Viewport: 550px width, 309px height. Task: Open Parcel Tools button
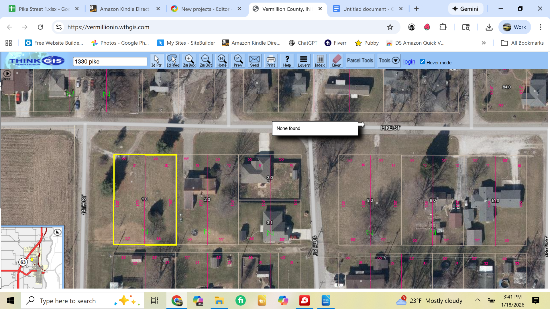click(360, 60)
